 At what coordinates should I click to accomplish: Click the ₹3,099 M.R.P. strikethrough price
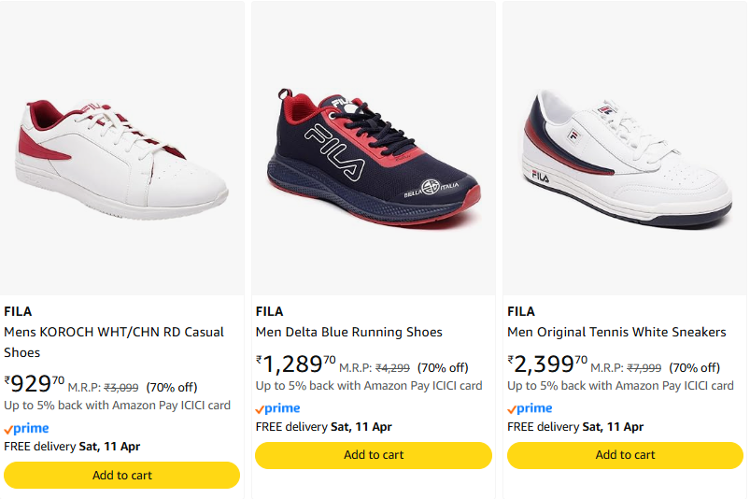coord(120,388)
